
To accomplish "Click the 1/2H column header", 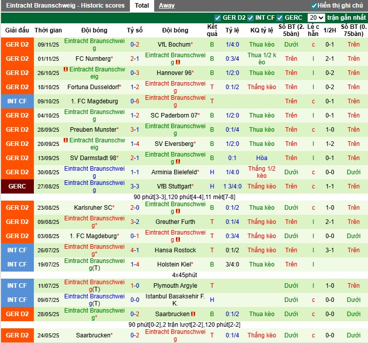I will coord(330,30).
